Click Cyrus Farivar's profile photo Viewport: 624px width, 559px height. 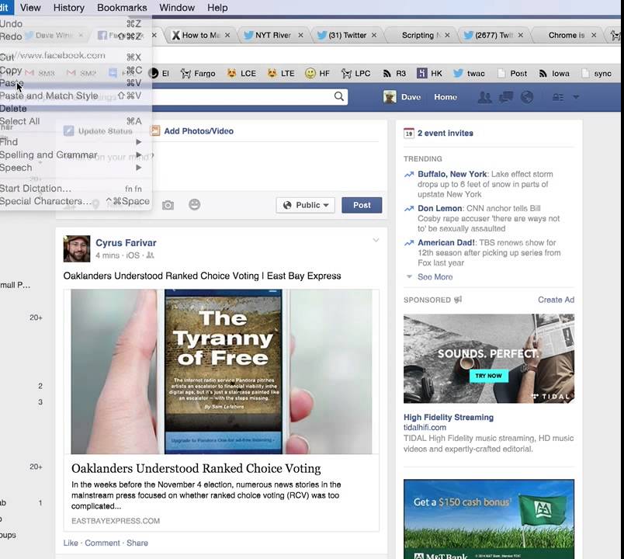coord(77,249)
